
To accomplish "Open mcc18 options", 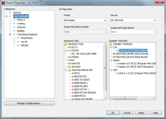I will (24, 42).
